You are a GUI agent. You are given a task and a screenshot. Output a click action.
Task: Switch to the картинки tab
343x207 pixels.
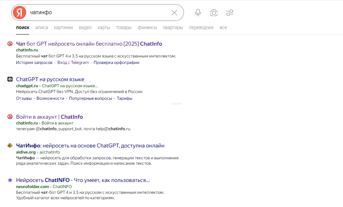[x=63, y=28]
